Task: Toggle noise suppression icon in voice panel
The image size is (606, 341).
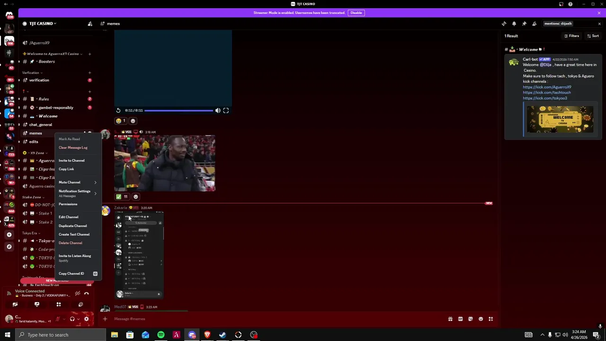Action: coord(77,294)
